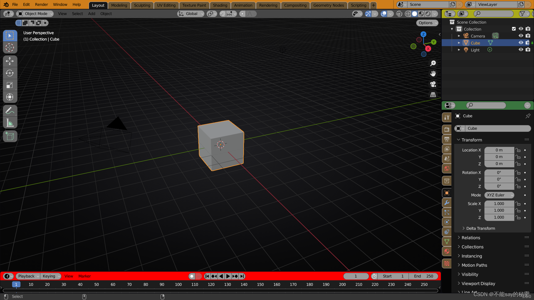Activate the Rotate tool
This screenshot has width=534, height=300.
pos(10,73)
